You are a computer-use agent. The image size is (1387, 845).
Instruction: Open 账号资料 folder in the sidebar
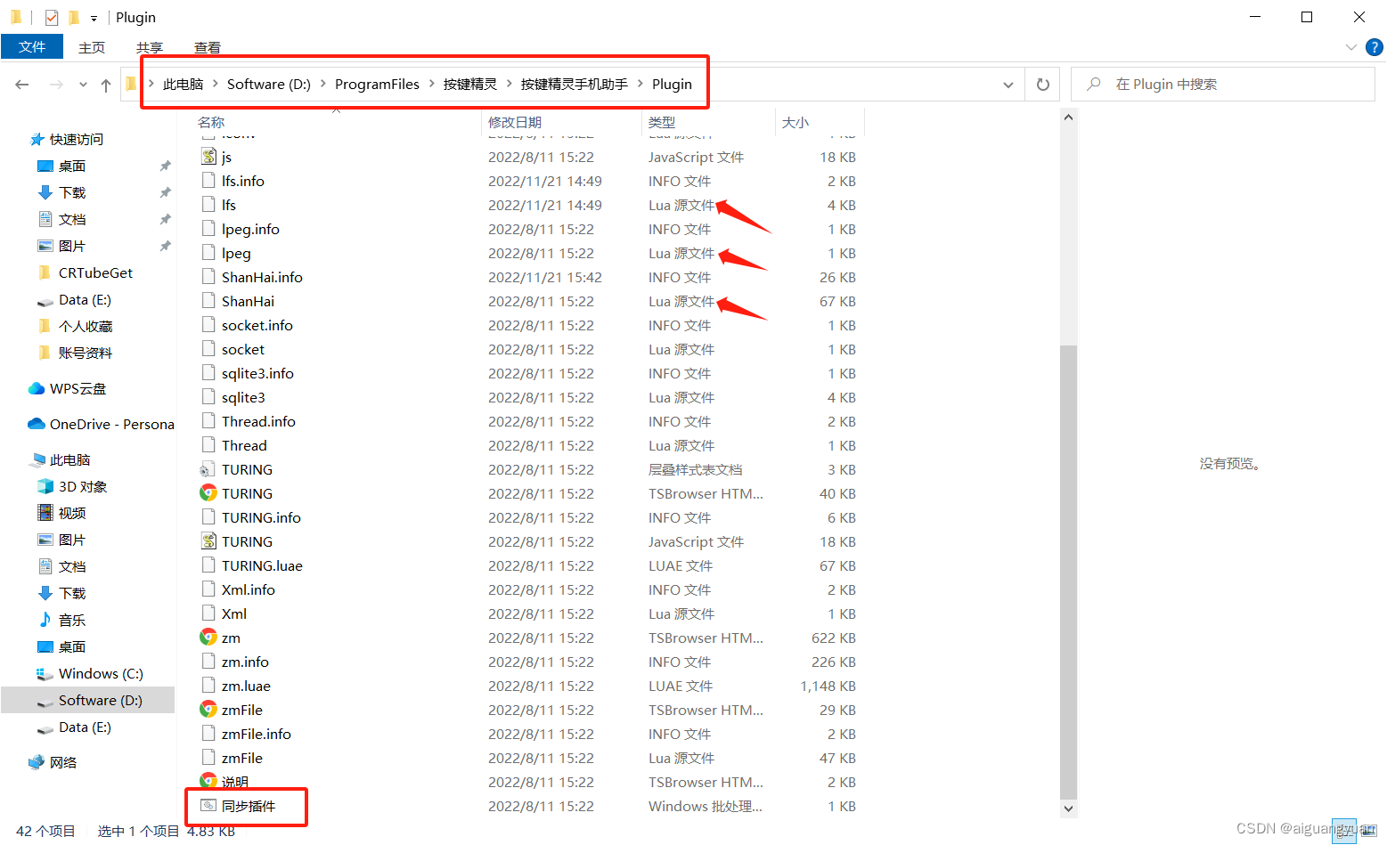[x=86, y=353]
